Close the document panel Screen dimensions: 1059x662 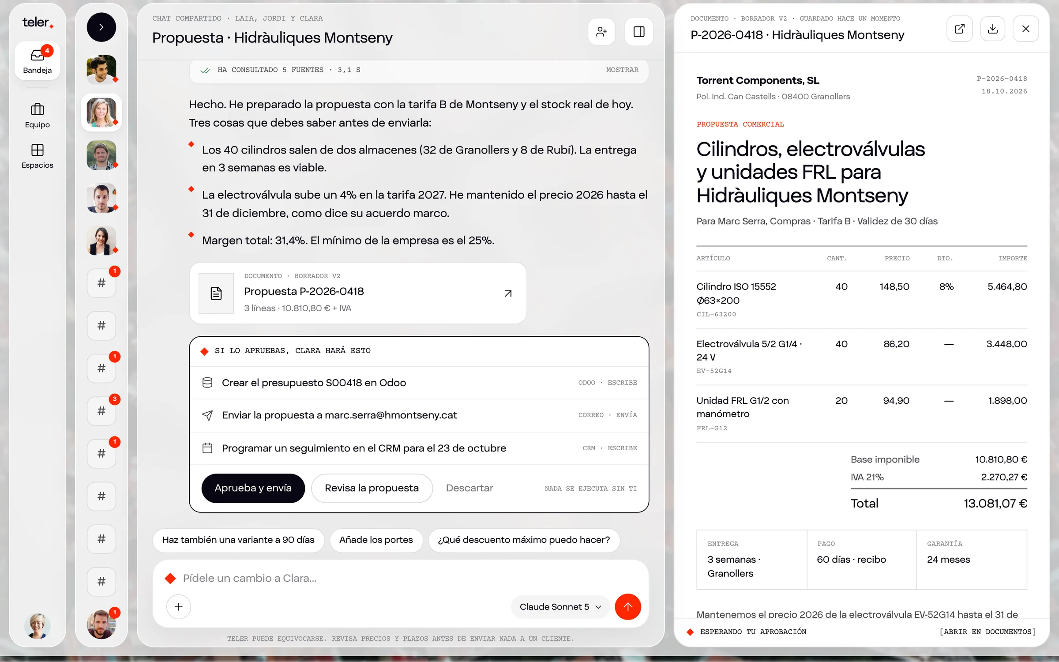[x=1026, y=29]
